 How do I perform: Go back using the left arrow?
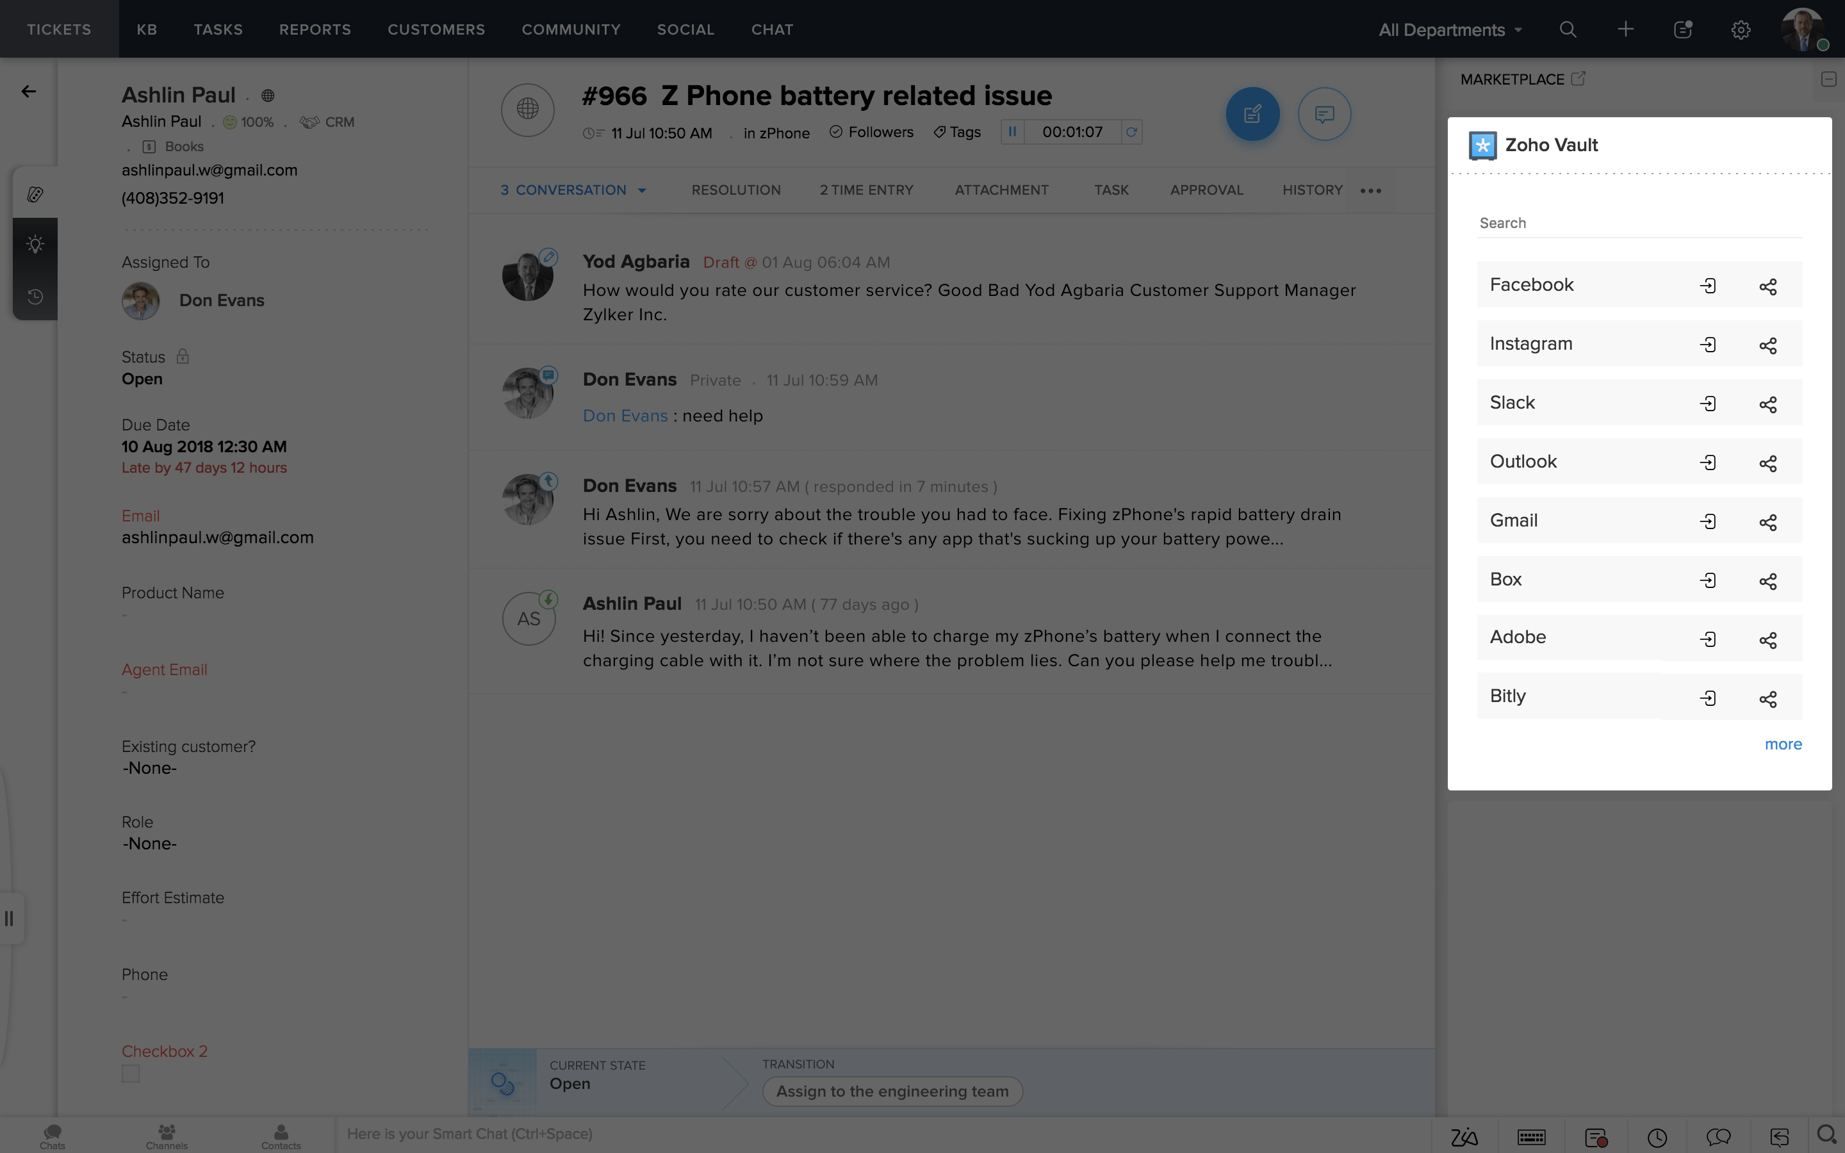(x=29, y=92)
